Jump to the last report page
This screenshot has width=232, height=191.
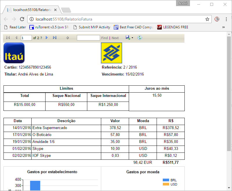pyautogui.click(x=55, y=38)
